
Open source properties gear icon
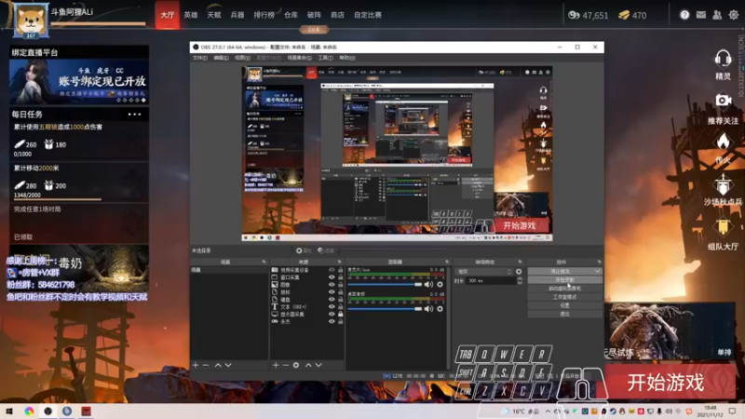coord(296,365)
